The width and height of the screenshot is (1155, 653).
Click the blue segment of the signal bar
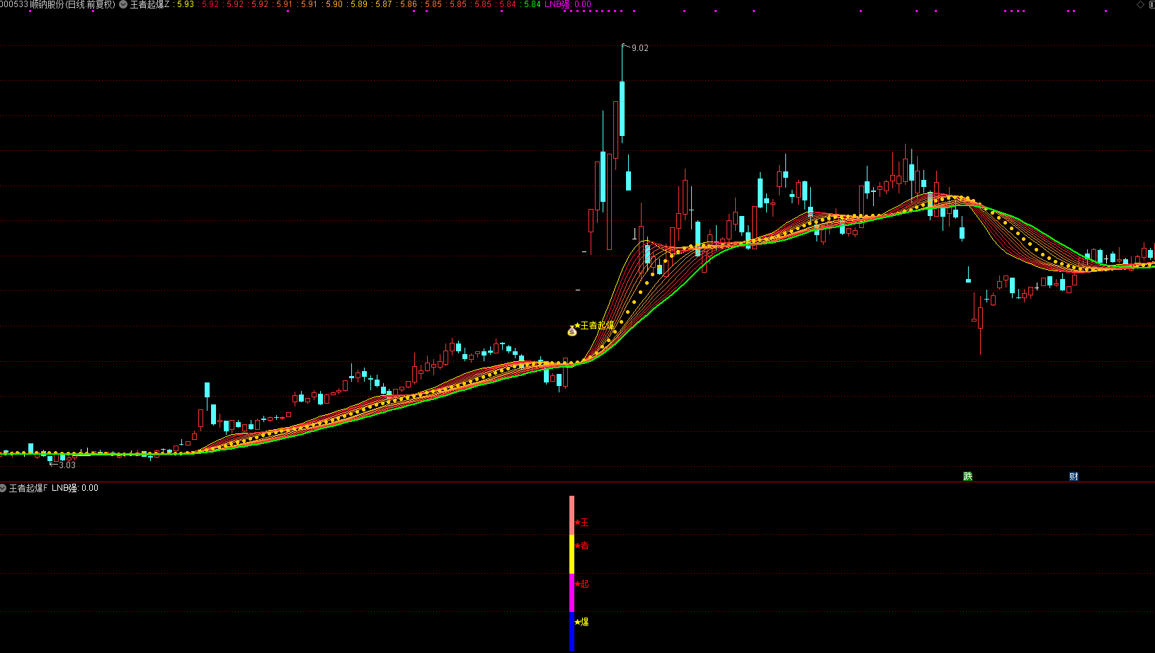pos(572,631)
